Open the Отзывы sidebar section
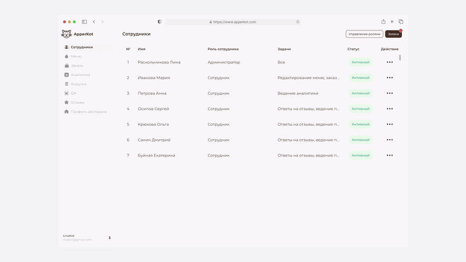The width and height of the screenshot is (466, 262). click(75, 102)
